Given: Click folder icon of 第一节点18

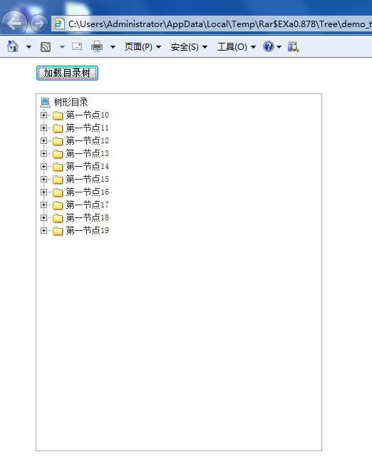Looking at the screenshot, I should tap(58, 218).
